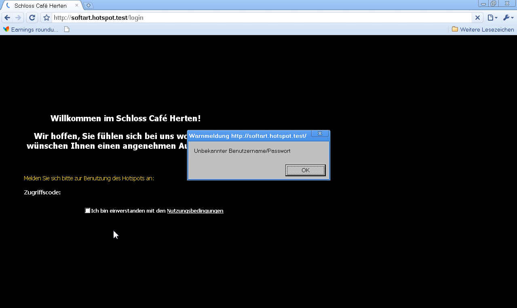Screen dimensions: 517x308
Task: Close the Warnmeldung dialog with its X
Action: click(x=320, y=134)
